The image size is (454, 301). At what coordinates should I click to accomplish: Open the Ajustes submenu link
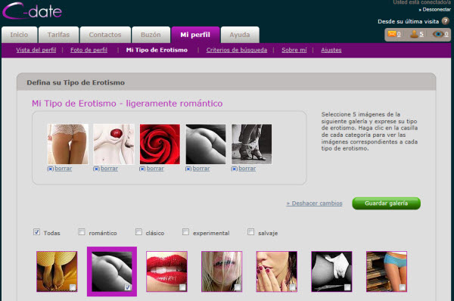tap(331, 50)
